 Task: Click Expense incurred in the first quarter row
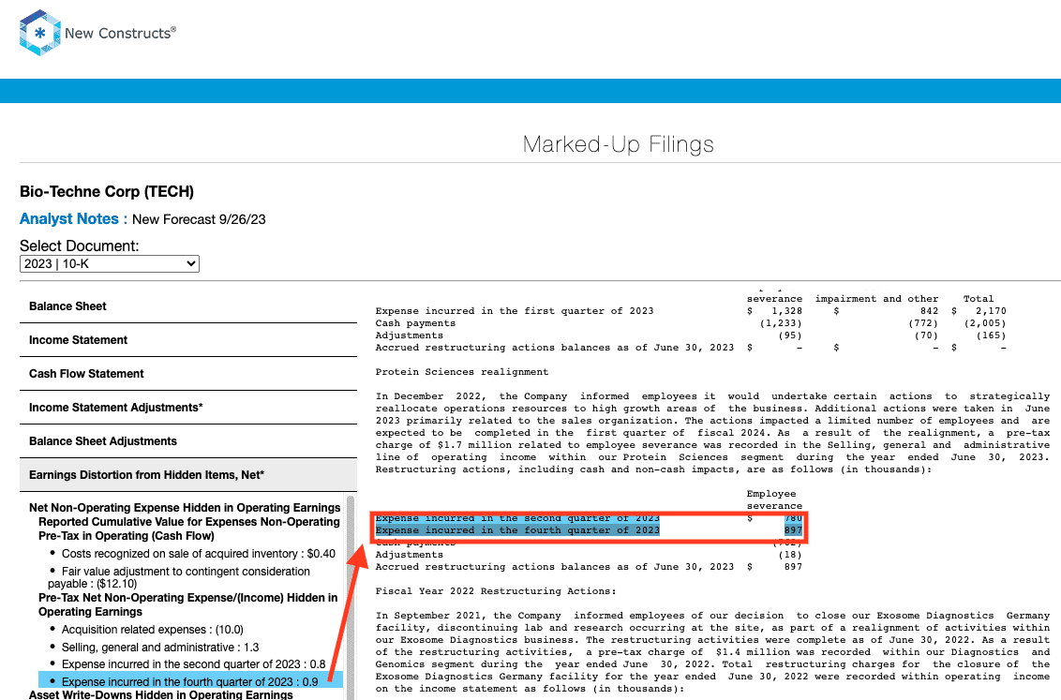691,311
